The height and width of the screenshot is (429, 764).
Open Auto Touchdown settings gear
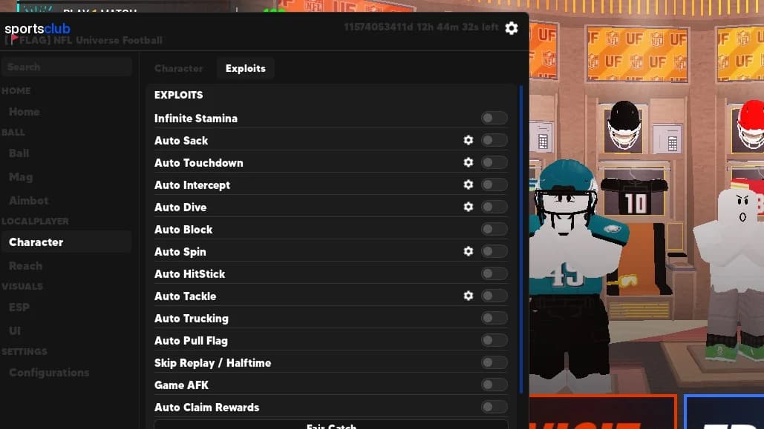point(468,162)
